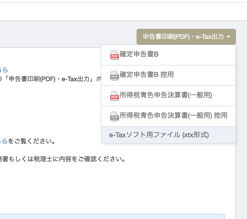The width and height of the screenshot is (247, 219).
Task: Click the caret arrow on the e-Tax出力 button
Action: (x=228, y=37)
